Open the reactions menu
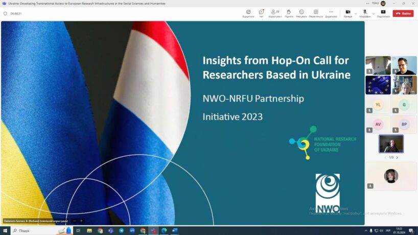 pyautogui.click(x=301, y=13)
